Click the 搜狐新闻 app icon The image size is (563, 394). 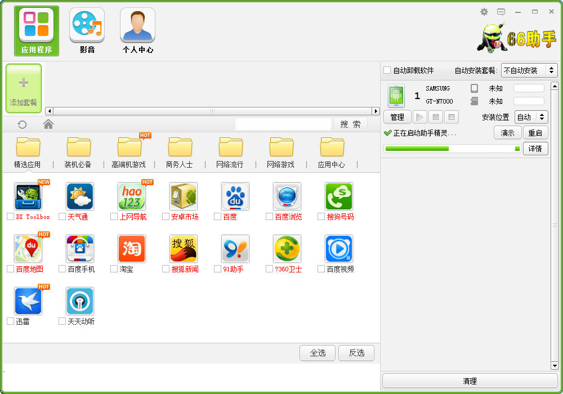184,249
